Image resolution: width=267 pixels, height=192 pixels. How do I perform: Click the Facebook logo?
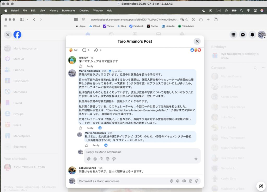tap(17, 35)
